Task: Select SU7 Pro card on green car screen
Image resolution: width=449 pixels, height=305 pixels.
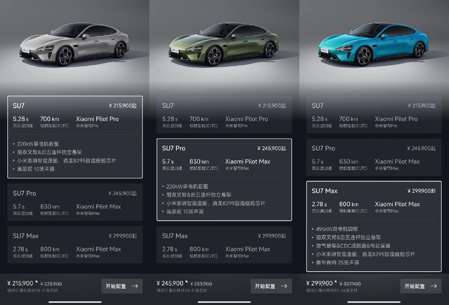Action: click(x=224, y=180)
